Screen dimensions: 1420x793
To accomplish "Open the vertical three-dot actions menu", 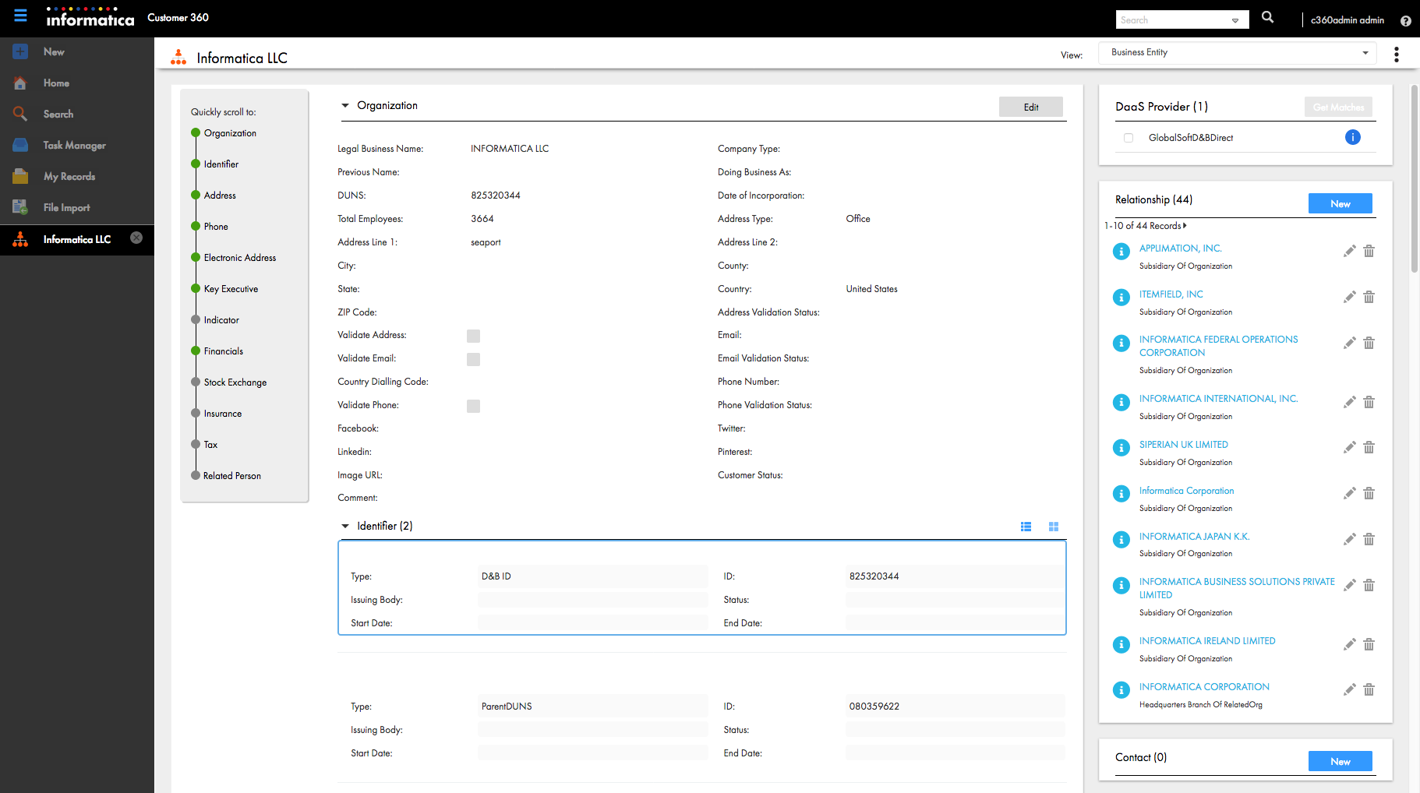I will pyautogui.click(x=1397, y=55).
